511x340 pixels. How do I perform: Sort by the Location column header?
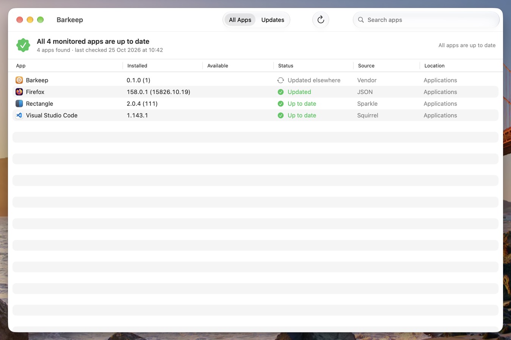[x=434, y=66]
